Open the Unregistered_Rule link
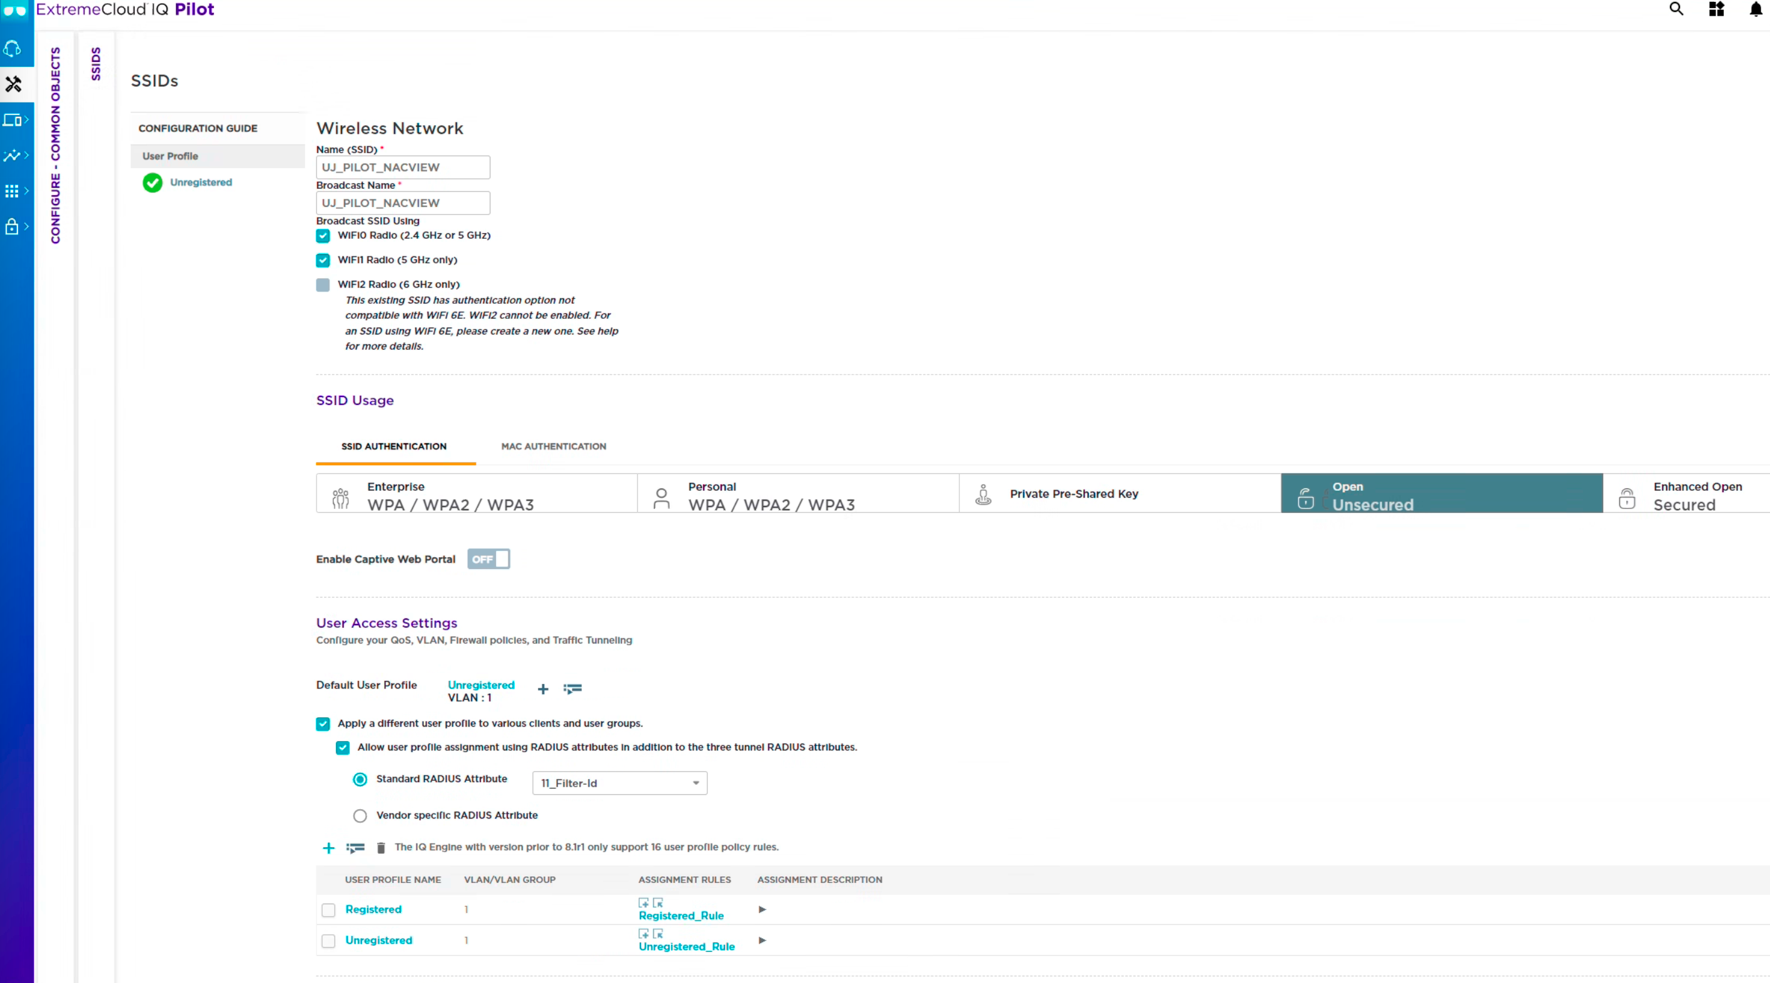1770x983 pixels. pyautogui.click(x=687, y=947)
